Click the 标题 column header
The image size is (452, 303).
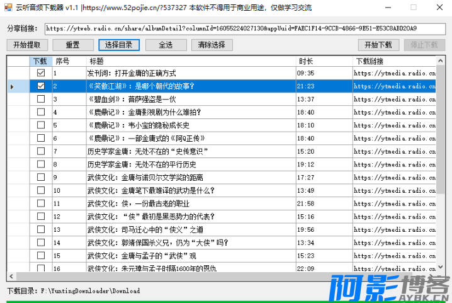click(189, 61)
